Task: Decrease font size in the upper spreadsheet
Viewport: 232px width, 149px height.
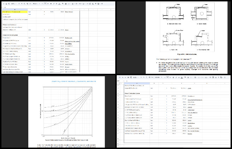Action: pyautogui.click(x=42, y=4)
